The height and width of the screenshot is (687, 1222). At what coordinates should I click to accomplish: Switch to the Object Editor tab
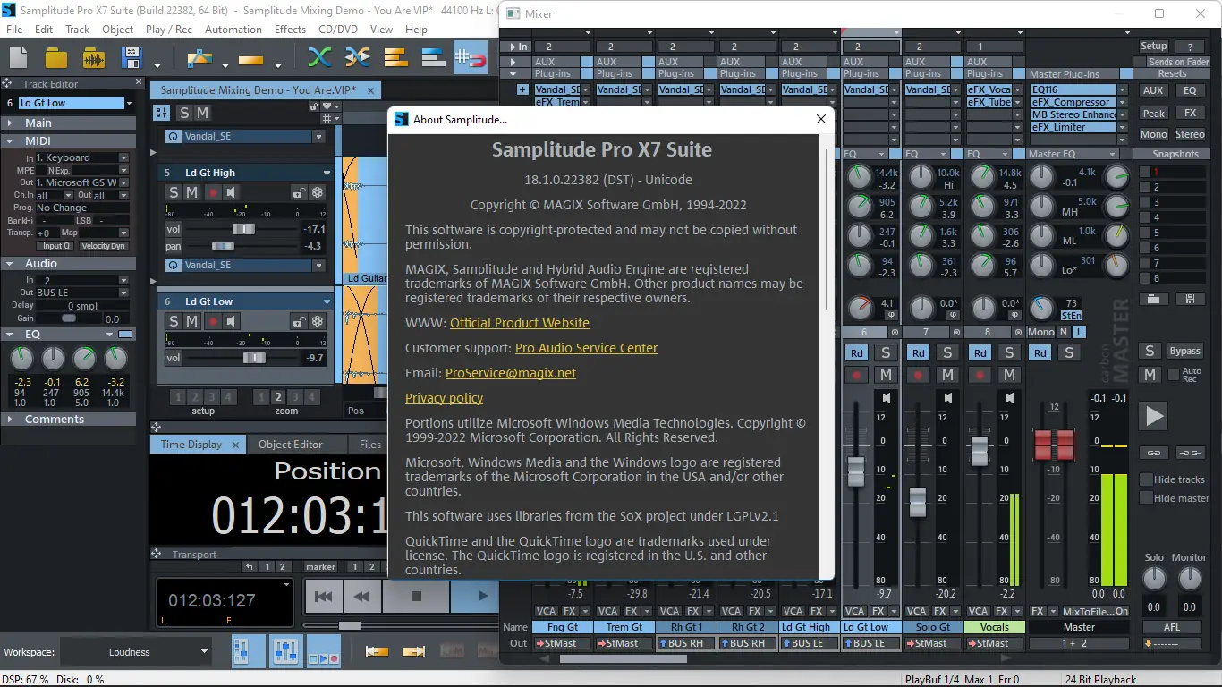[291, 445]
